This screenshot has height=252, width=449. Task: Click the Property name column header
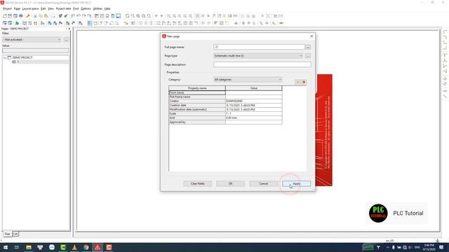(x=197, y=88)
